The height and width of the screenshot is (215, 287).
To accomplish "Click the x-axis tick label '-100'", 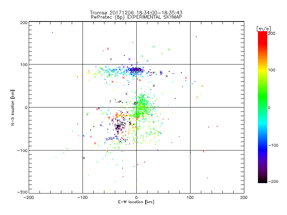I will [83, 198].
